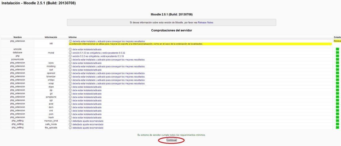Click the simplexml information cell
The image size is (341, 146).
pos(51,97)
